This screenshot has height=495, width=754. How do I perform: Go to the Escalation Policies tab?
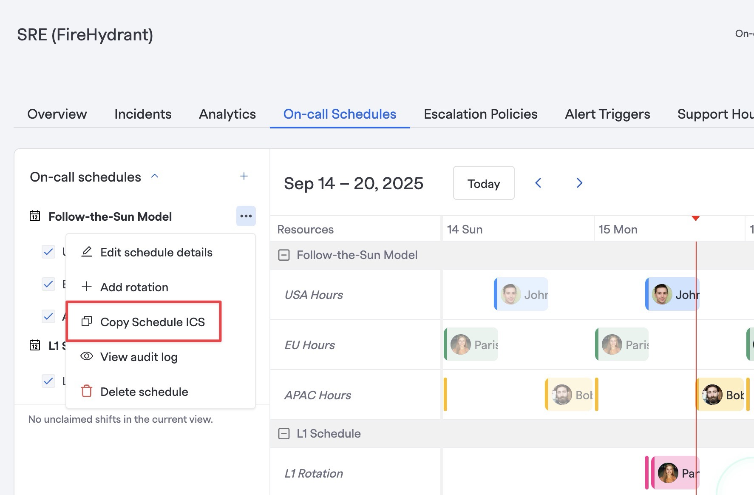[481, 114]
